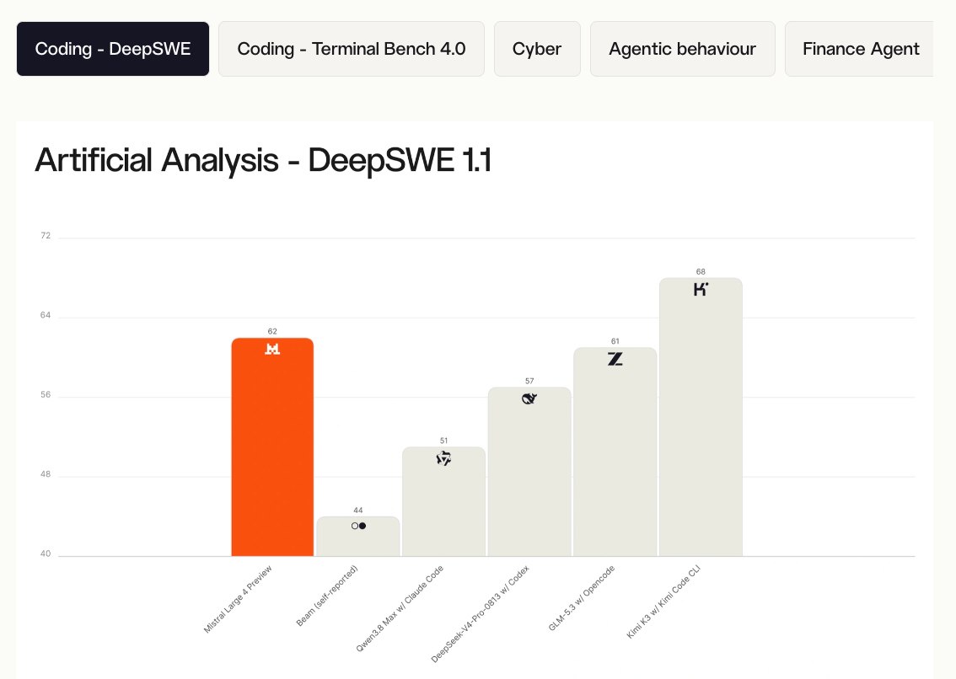Click the y-axis tick label 64
956x679 pixels.
46,315
